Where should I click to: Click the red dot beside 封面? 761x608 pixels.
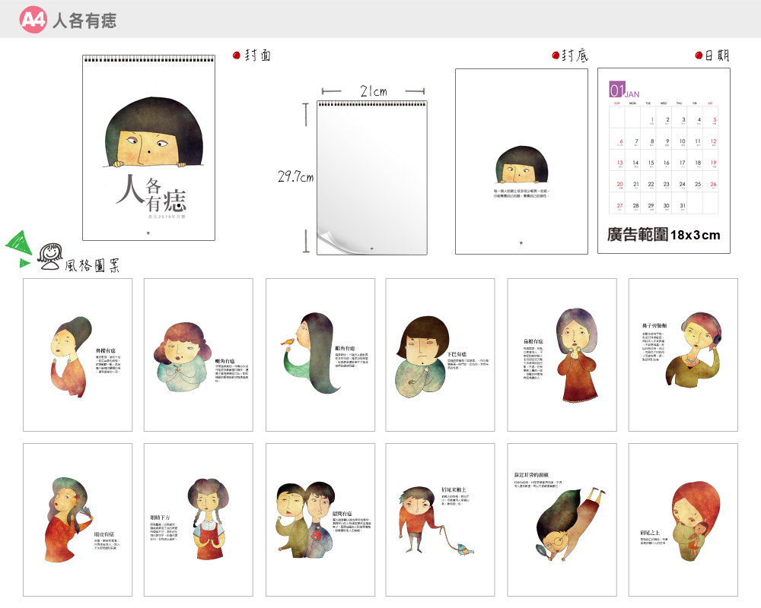point(237,55)
